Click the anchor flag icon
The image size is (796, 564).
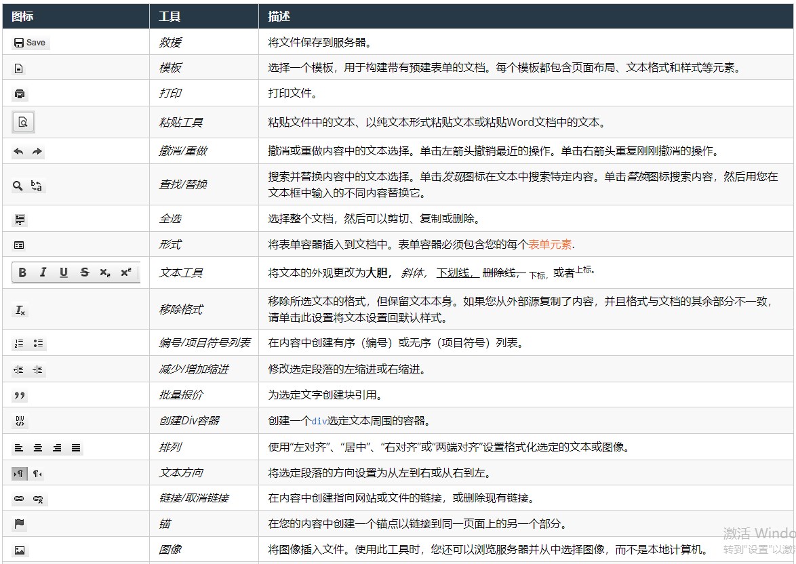click(x=19, y=523)
